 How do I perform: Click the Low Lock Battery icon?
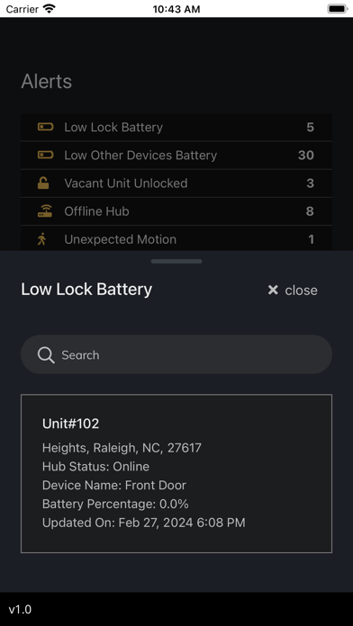(x=45, y=127)
